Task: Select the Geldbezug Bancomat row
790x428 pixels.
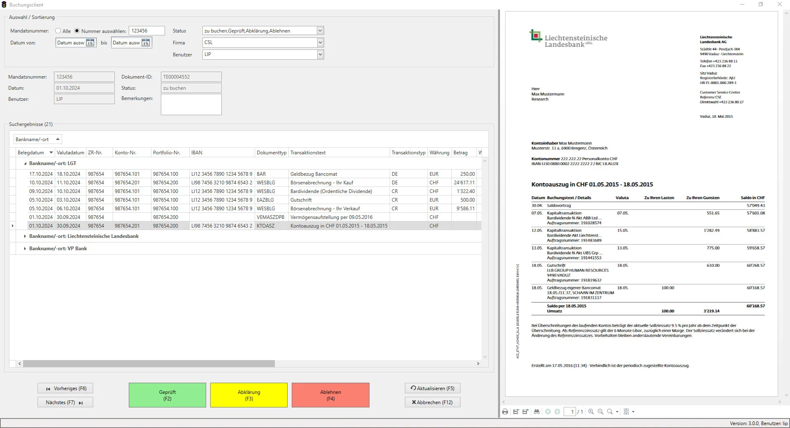Action: click(249, 174)
